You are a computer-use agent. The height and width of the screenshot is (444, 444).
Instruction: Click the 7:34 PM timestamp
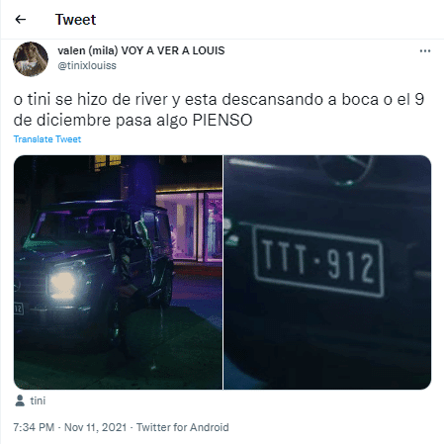(x=34, y=427)
